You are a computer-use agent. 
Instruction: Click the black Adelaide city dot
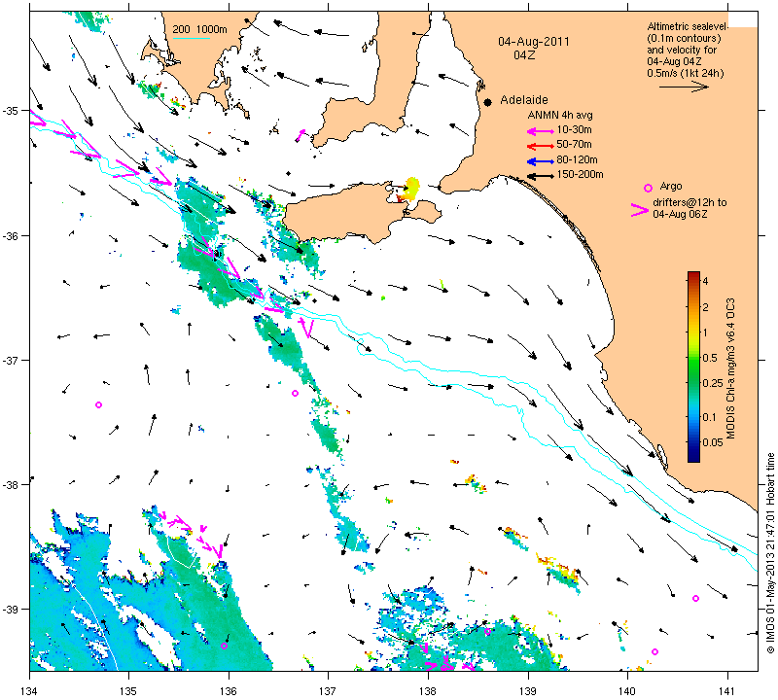(x=488, y=102)
